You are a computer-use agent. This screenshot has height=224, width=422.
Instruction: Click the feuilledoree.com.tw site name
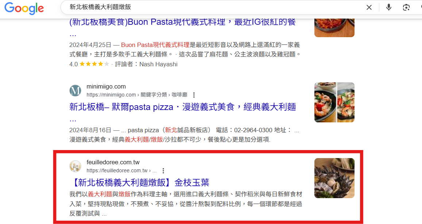pos(113,162)
